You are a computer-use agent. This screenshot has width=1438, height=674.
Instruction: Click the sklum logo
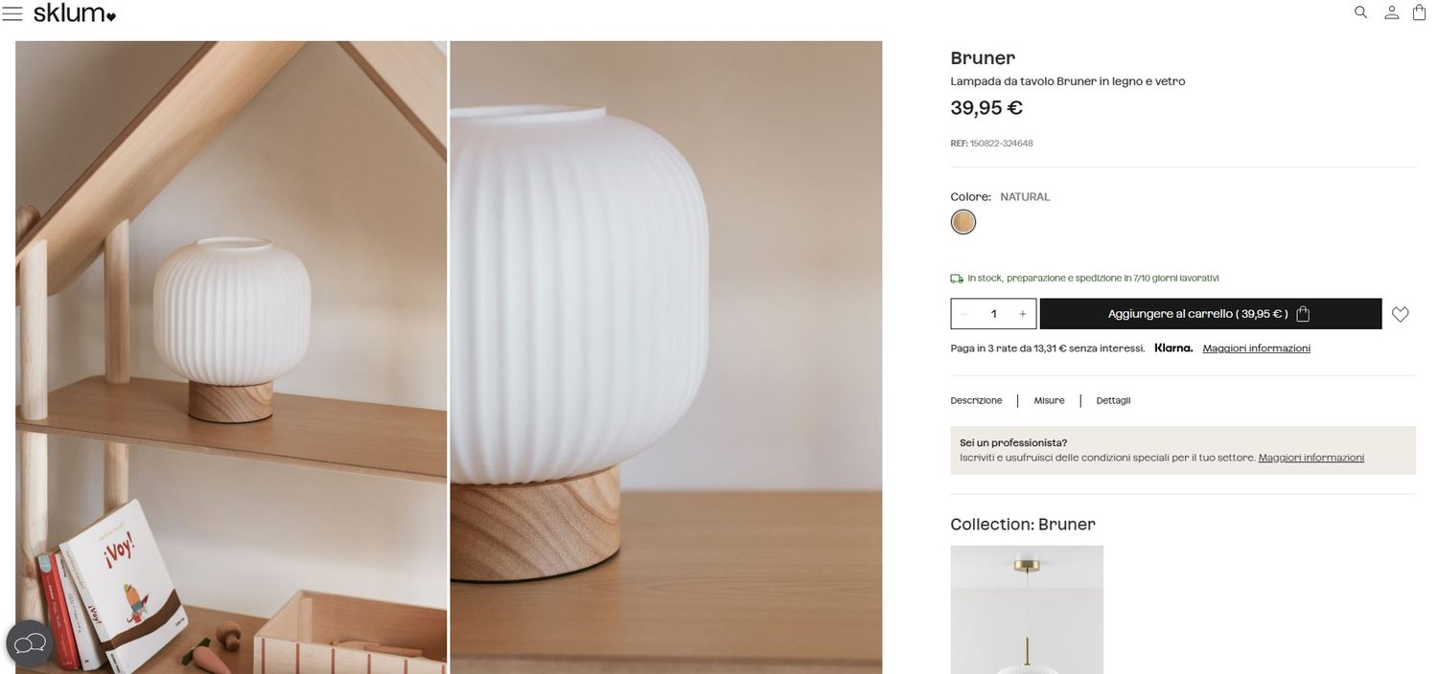click(75, 13)
